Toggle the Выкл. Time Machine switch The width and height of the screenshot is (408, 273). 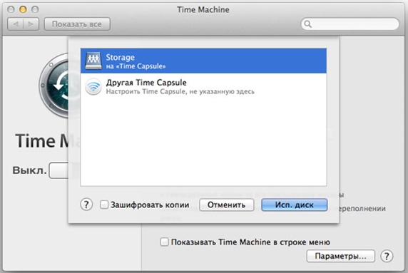pyautogui.click(x=58, y=170)
